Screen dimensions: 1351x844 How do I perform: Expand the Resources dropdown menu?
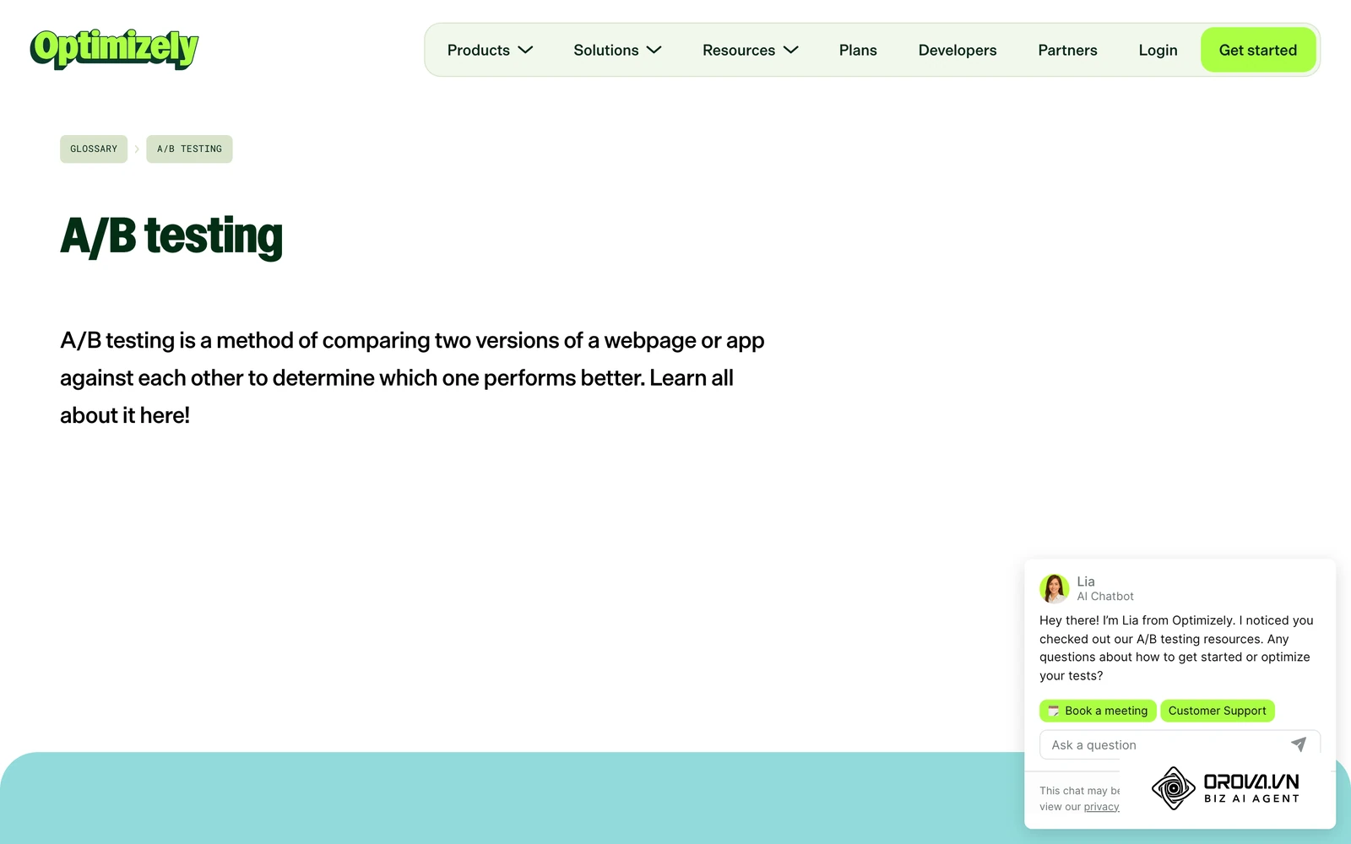[x=750, y=50]
